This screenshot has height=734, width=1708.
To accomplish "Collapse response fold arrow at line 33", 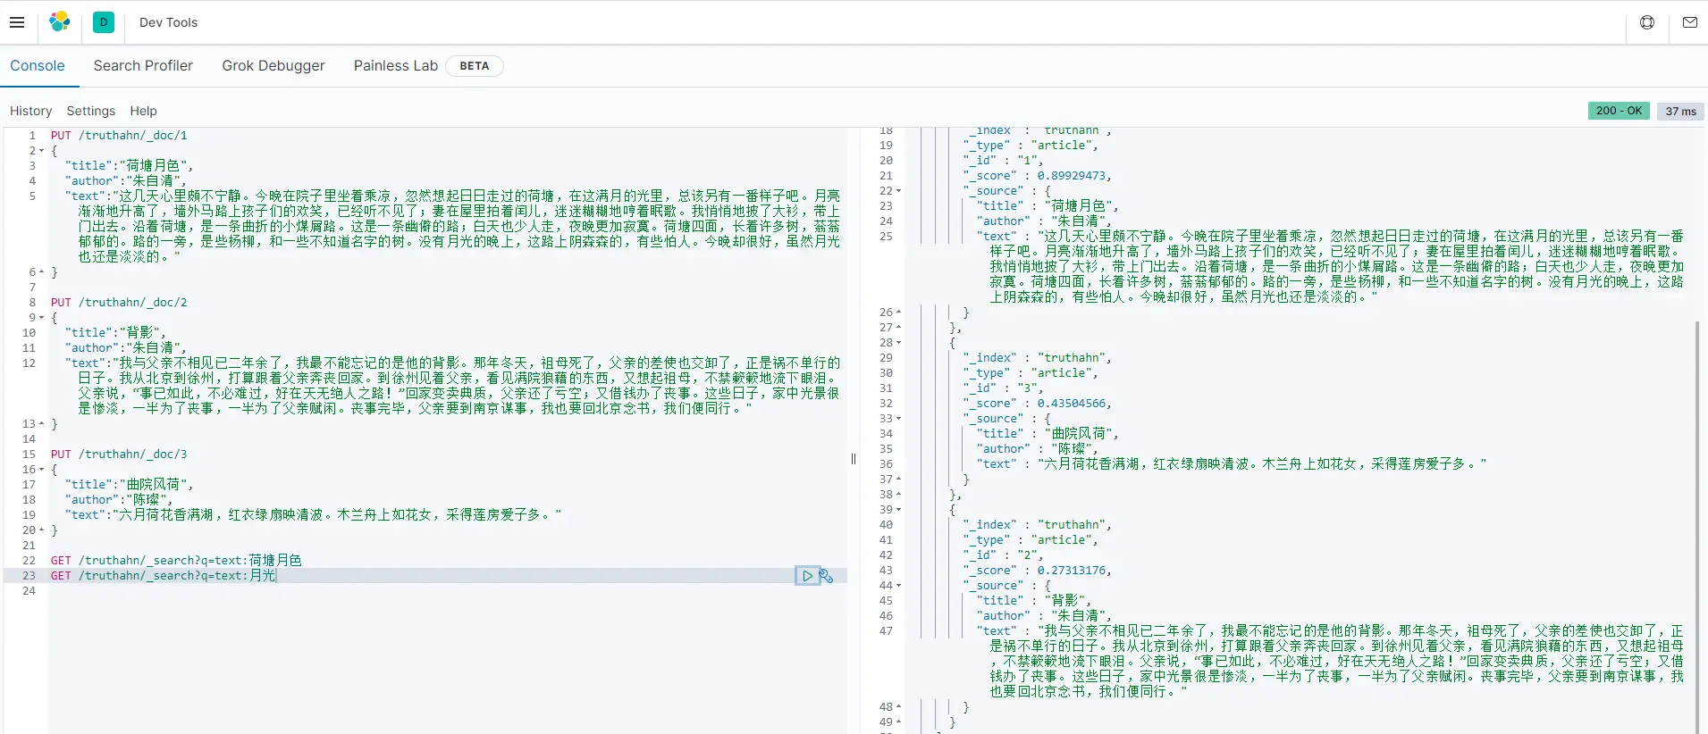I will pos(899,419).
